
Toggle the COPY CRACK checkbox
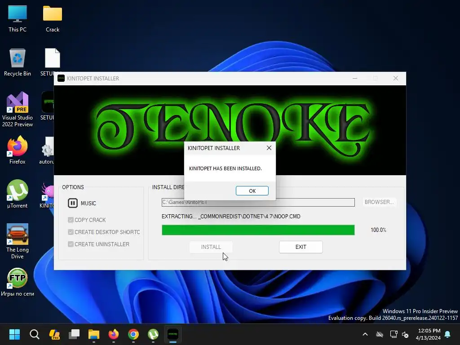(71, 220)
